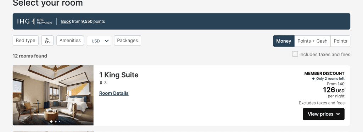Expand View prices for King Suite
Viewport: 363px width, 132px height.
pyautogui.click(x=324, y=114)
